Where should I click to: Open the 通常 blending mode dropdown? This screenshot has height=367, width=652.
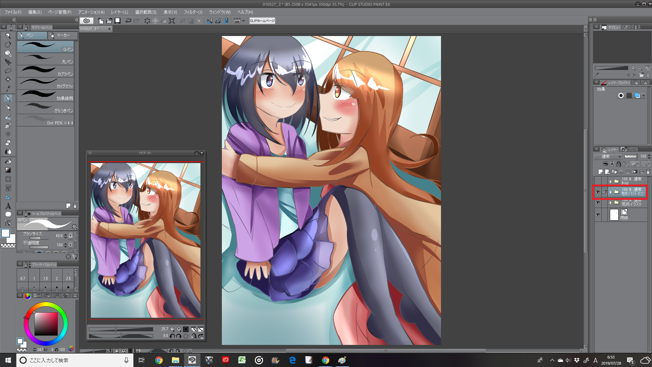coord(608,156)
